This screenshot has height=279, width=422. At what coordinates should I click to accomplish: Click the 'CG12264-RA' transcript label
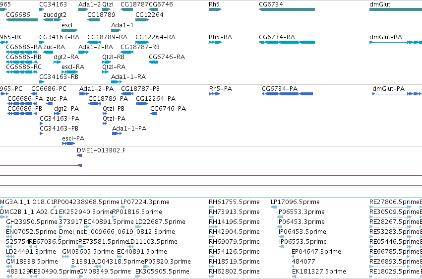(x=156, y=37)
